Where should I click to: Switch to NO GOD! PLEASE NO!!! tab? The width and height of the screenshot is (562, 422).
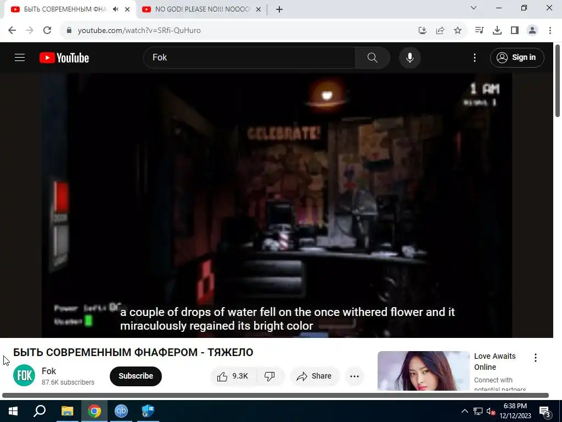pos(202,9)
